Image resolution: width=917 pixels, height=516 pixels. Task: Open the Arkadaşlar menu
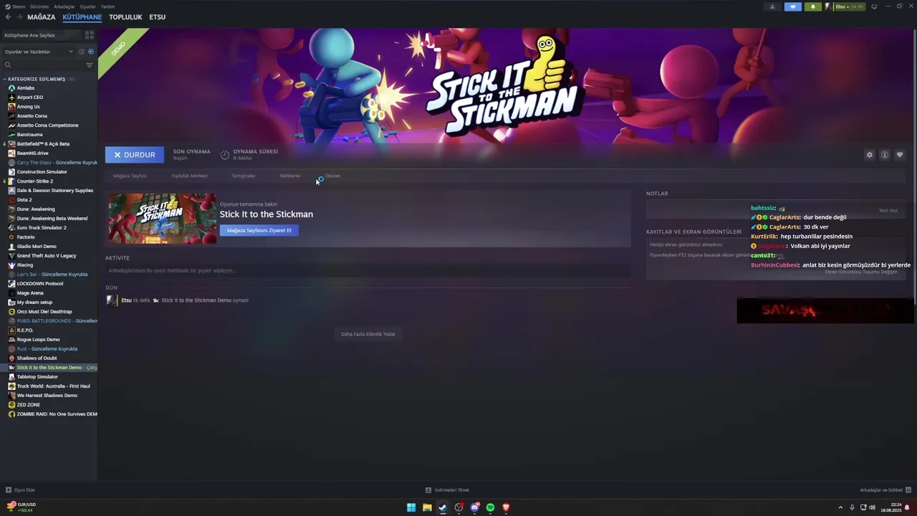[x=64, y=6]
